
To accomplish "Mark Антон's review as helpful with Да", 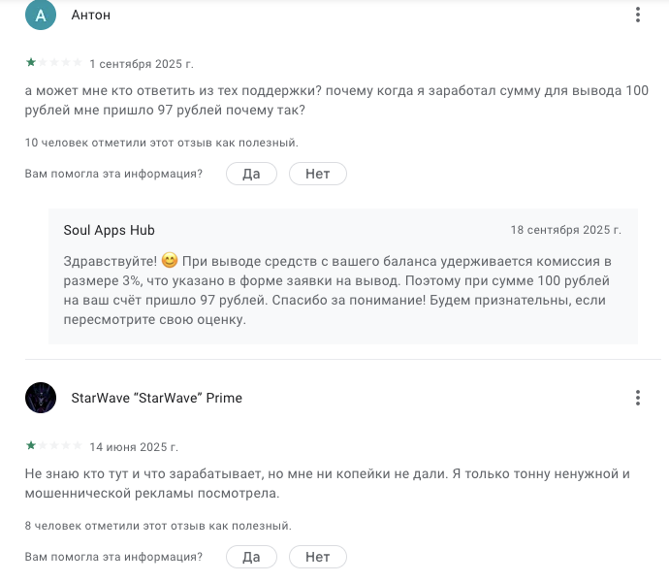I will pyautogui.click(x=251, y=174).
